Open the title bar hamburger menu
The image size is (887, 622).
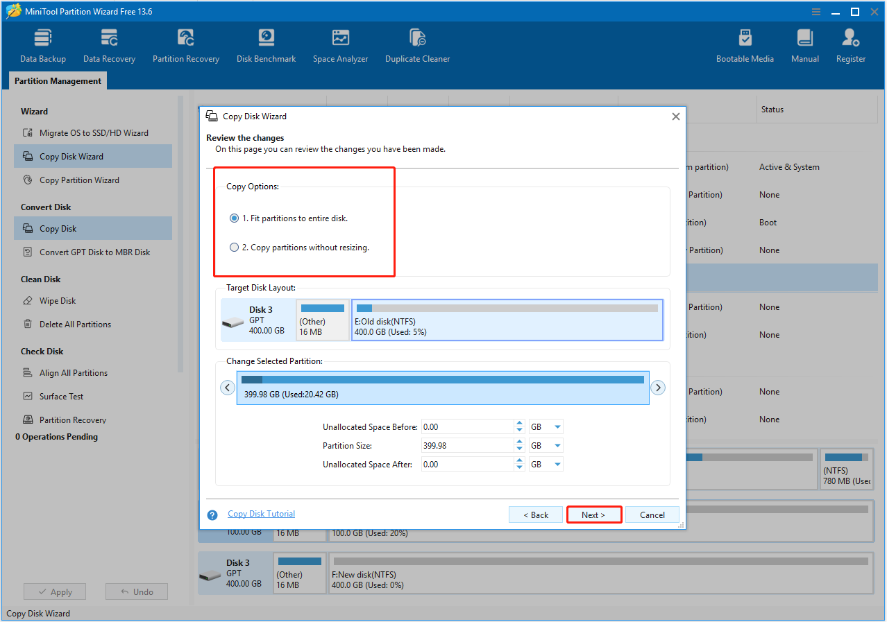point(817,12)
